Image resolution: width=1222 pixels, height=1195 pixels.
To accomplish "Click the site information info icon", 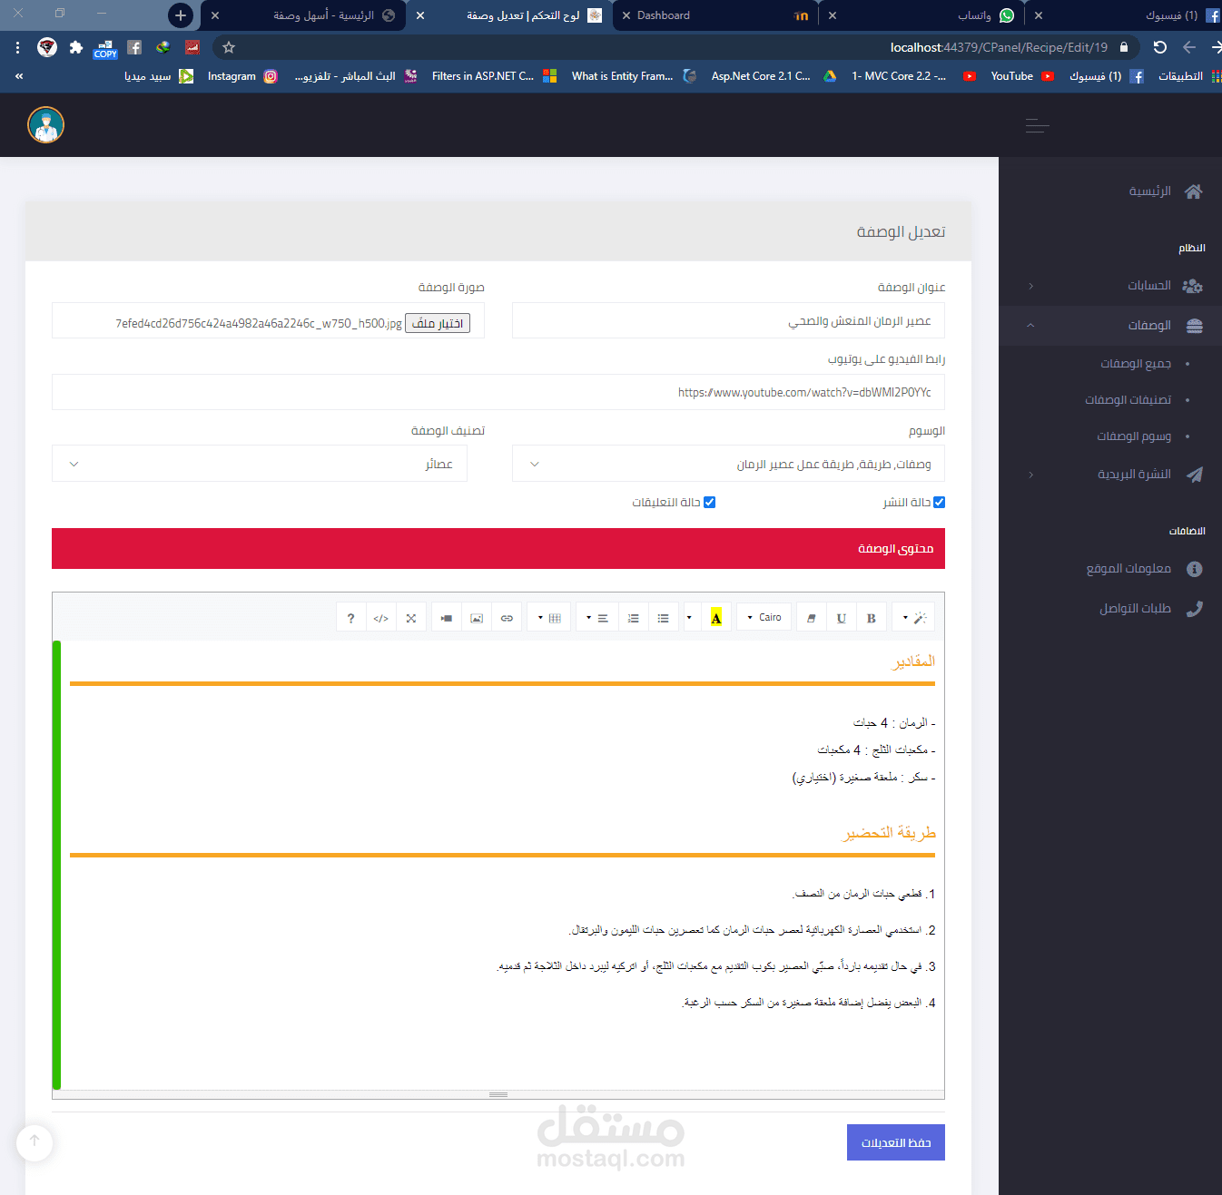I will click(1195, 569).
